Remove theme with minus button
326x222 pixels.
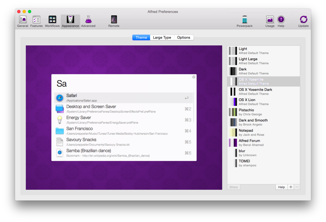(x=297, y=187)
